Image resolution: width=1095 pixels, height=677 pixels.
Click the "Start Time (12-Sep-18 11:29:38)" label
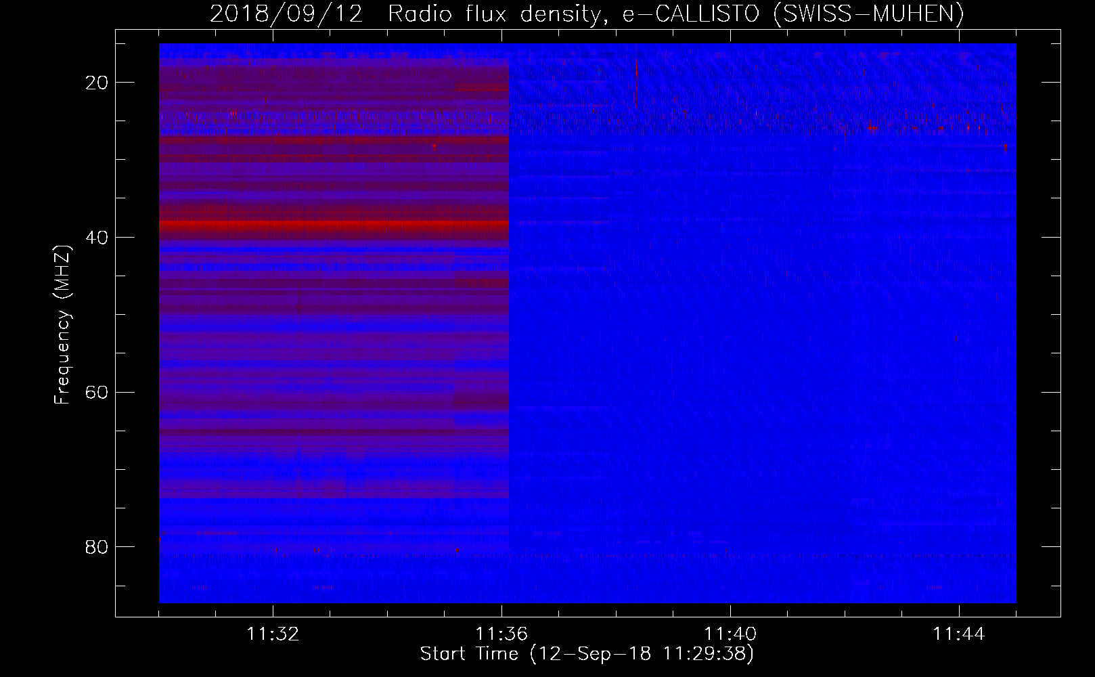click(x=587, y=654)
